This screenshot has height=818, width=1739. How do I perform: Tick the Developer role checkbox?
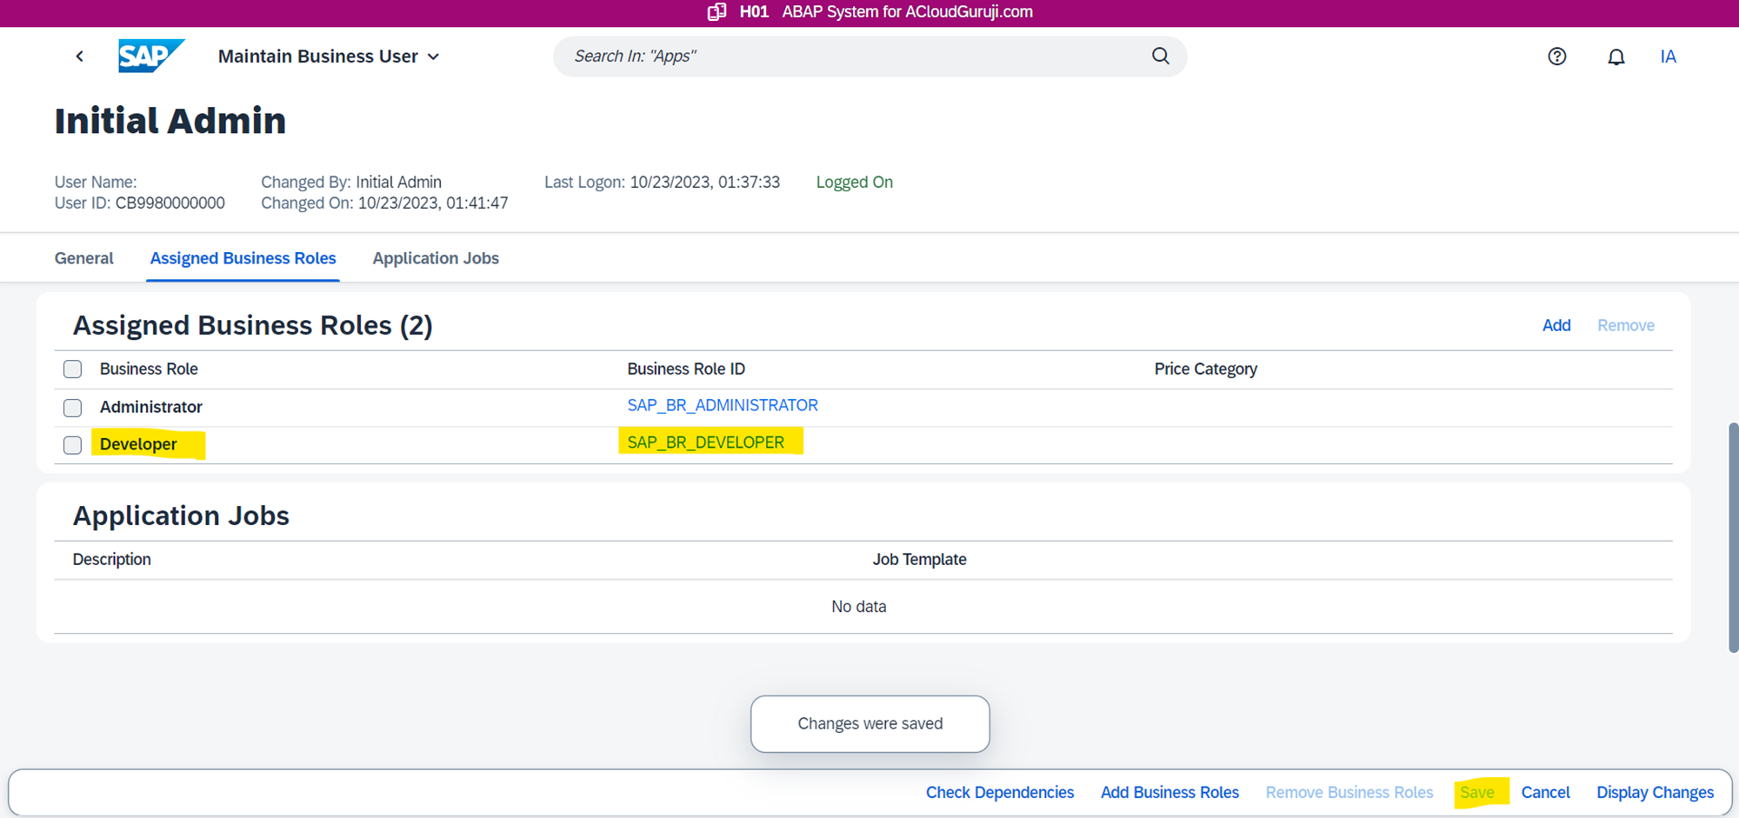click(x=73, y=445)
